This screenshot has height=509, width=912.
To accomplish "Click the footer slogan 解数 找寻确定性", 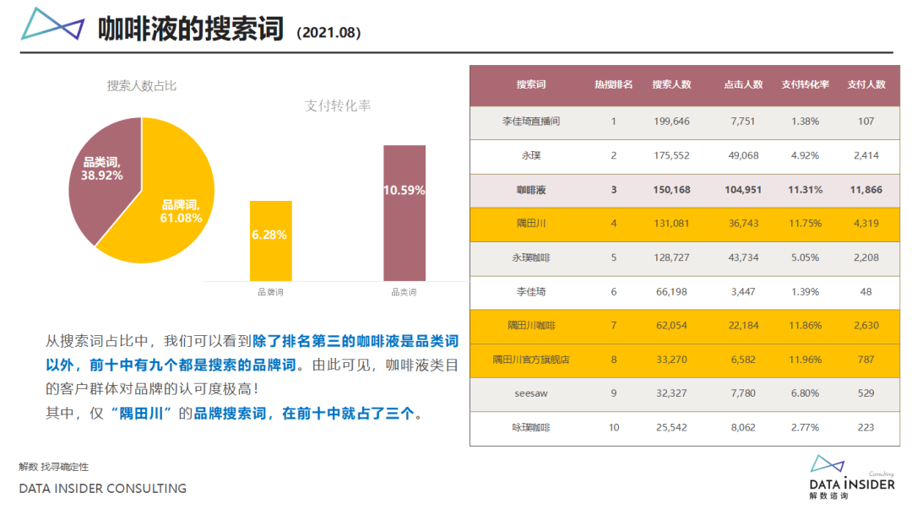I will point(53,467).
